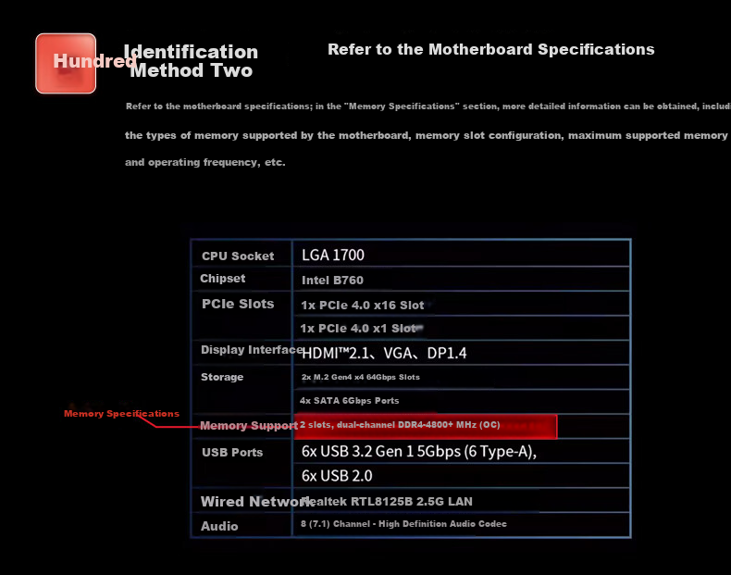The image size is (731, 575).
Task: Click the 'Identification Method Two' heading
Action: [x=192, y=61]
